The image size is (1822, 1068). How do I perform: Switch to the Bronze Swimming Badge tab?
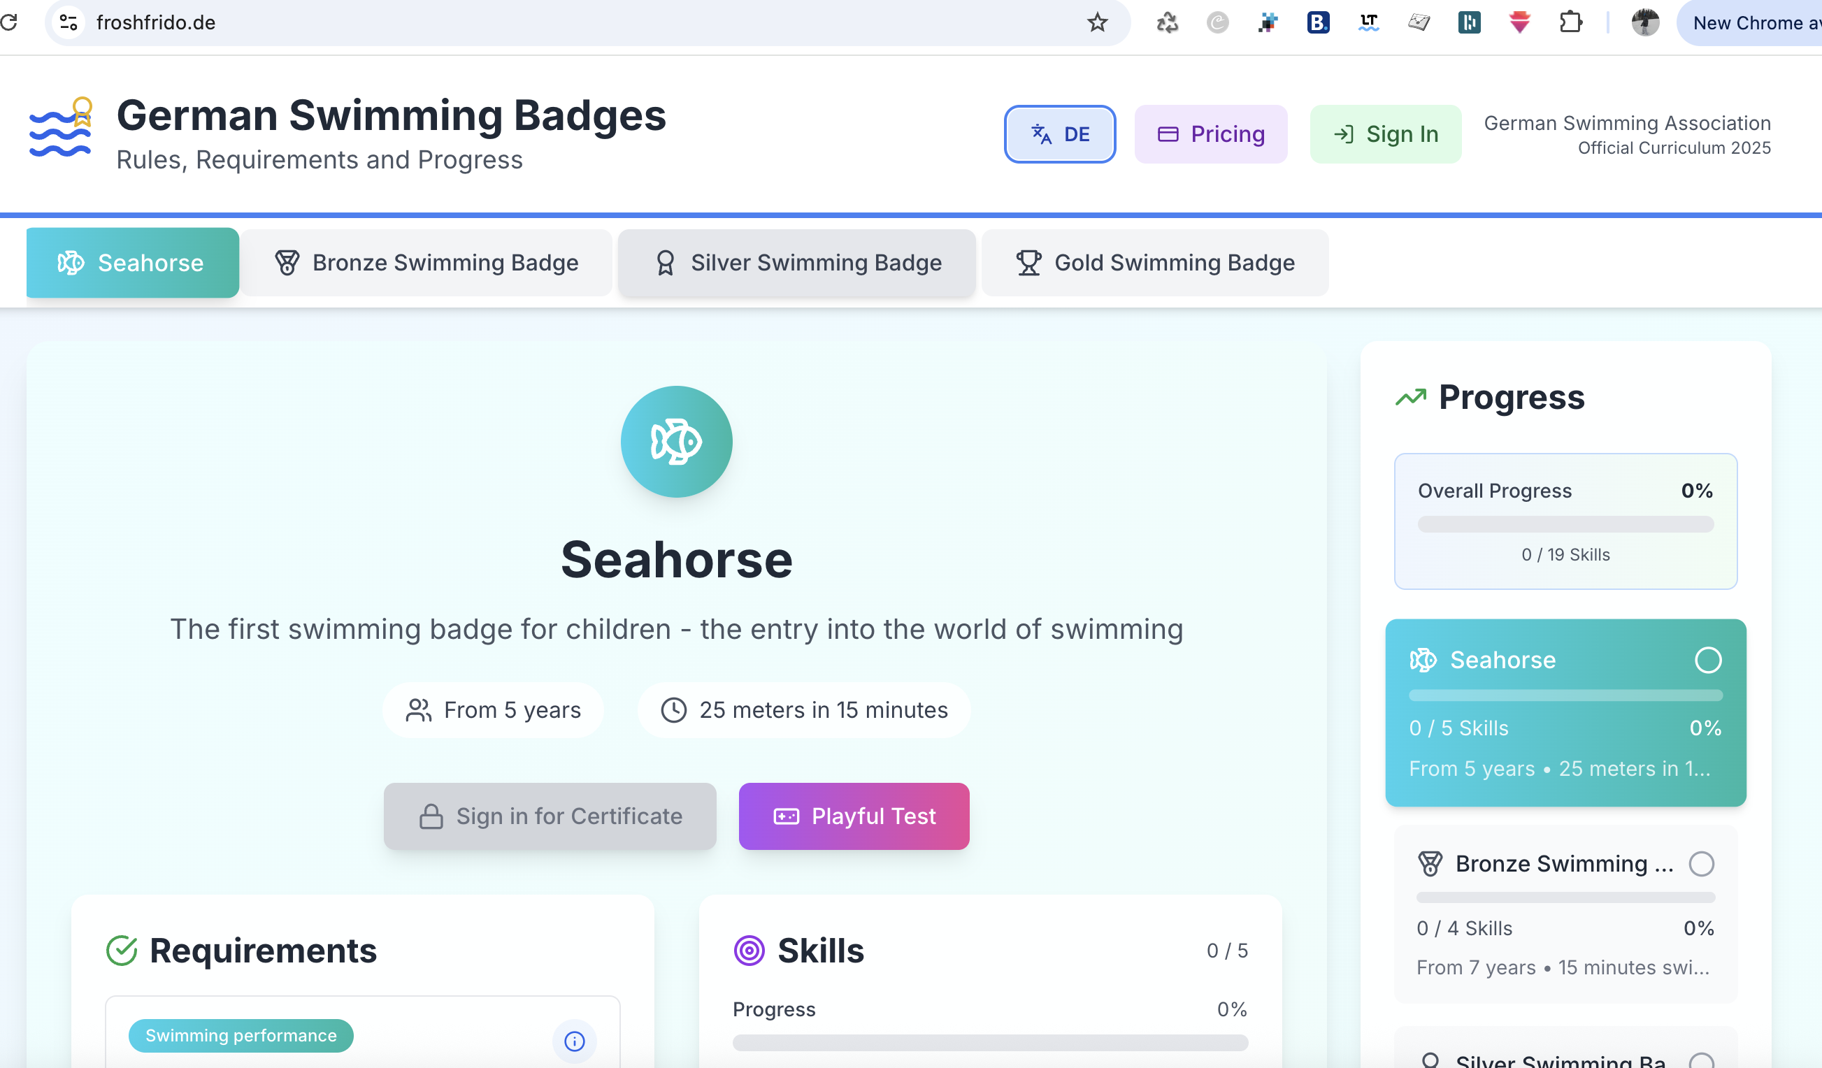click(426, 262)
